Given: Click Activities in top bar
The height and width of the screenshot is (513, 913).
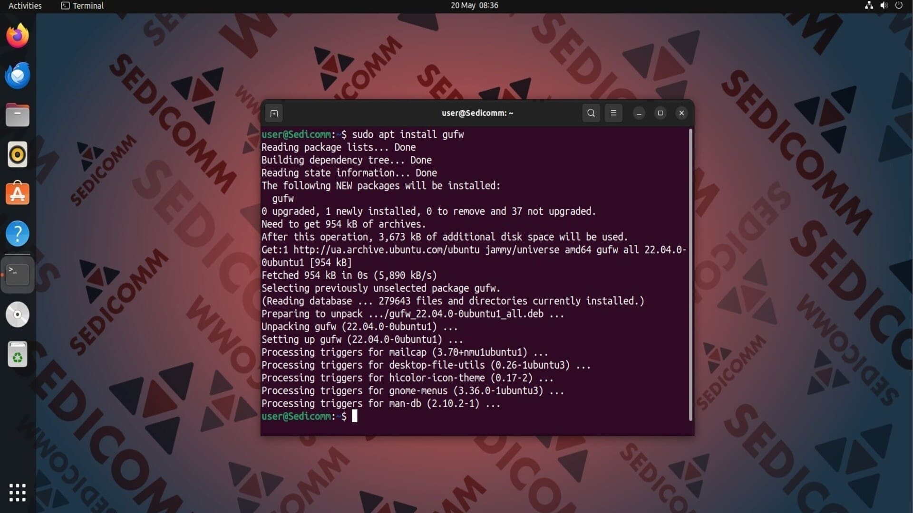Looking at the screenshot, I should point(25,6).
